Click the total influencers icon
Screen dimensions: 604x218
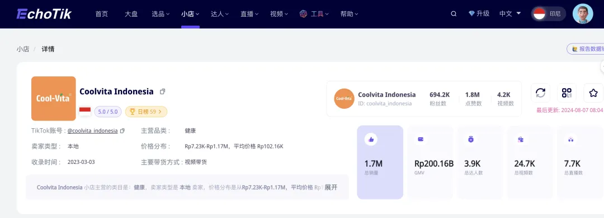point(471,139)
